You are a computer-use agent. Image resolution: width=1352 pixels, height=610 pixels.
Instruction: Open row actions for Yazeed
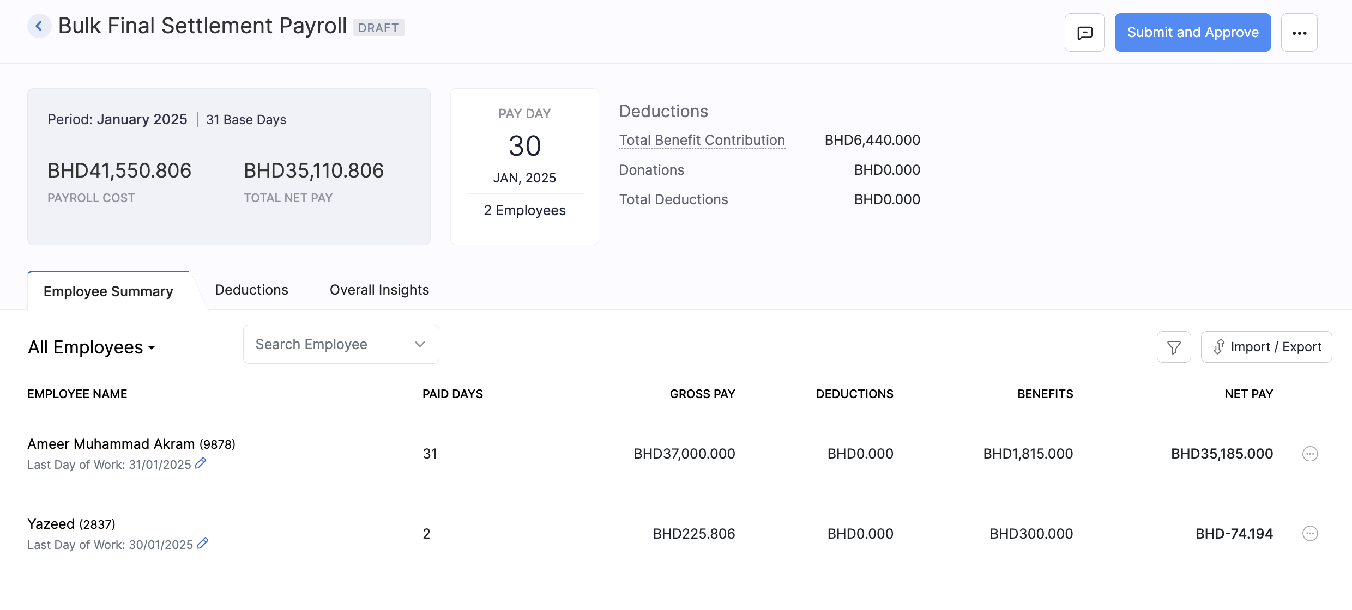click(x=1309, y=534)
